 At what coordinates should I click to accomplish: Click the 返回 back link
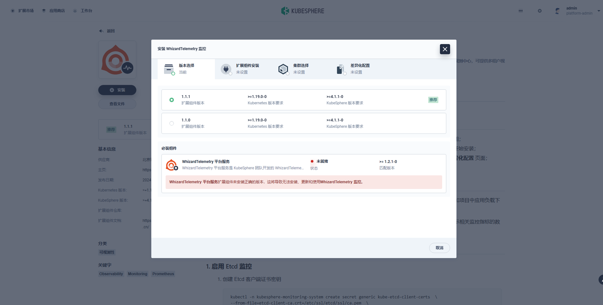107,31
